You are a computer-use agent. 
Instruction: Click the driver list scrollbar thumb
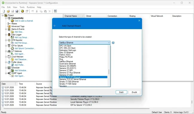[x=109, y=72]
